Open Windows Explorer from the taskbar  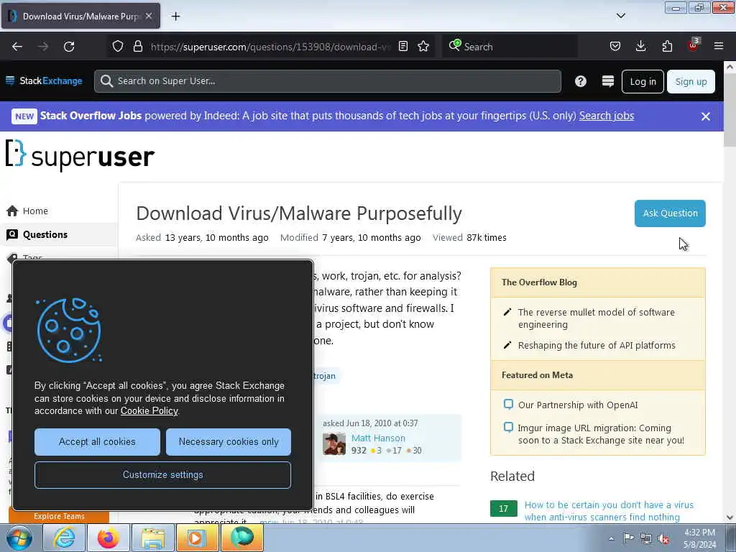click(152, 538)
